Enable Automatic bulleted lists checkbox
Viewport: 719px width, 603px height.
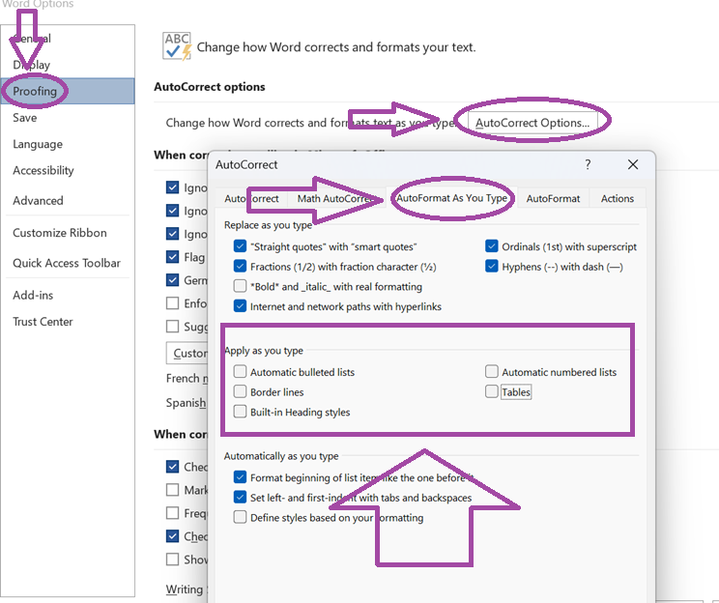240,371
